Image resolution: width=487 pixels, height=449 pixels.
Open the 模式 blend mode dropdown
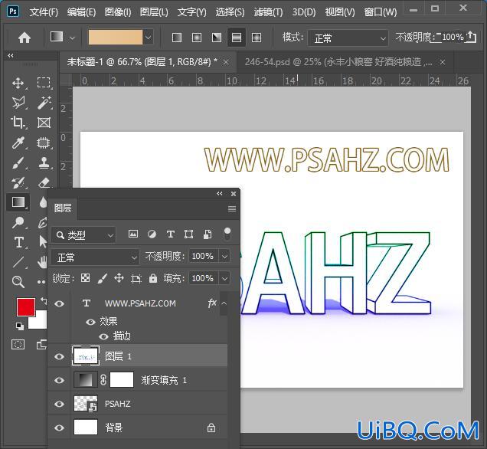pyautogui.click(x=348, y=38)
